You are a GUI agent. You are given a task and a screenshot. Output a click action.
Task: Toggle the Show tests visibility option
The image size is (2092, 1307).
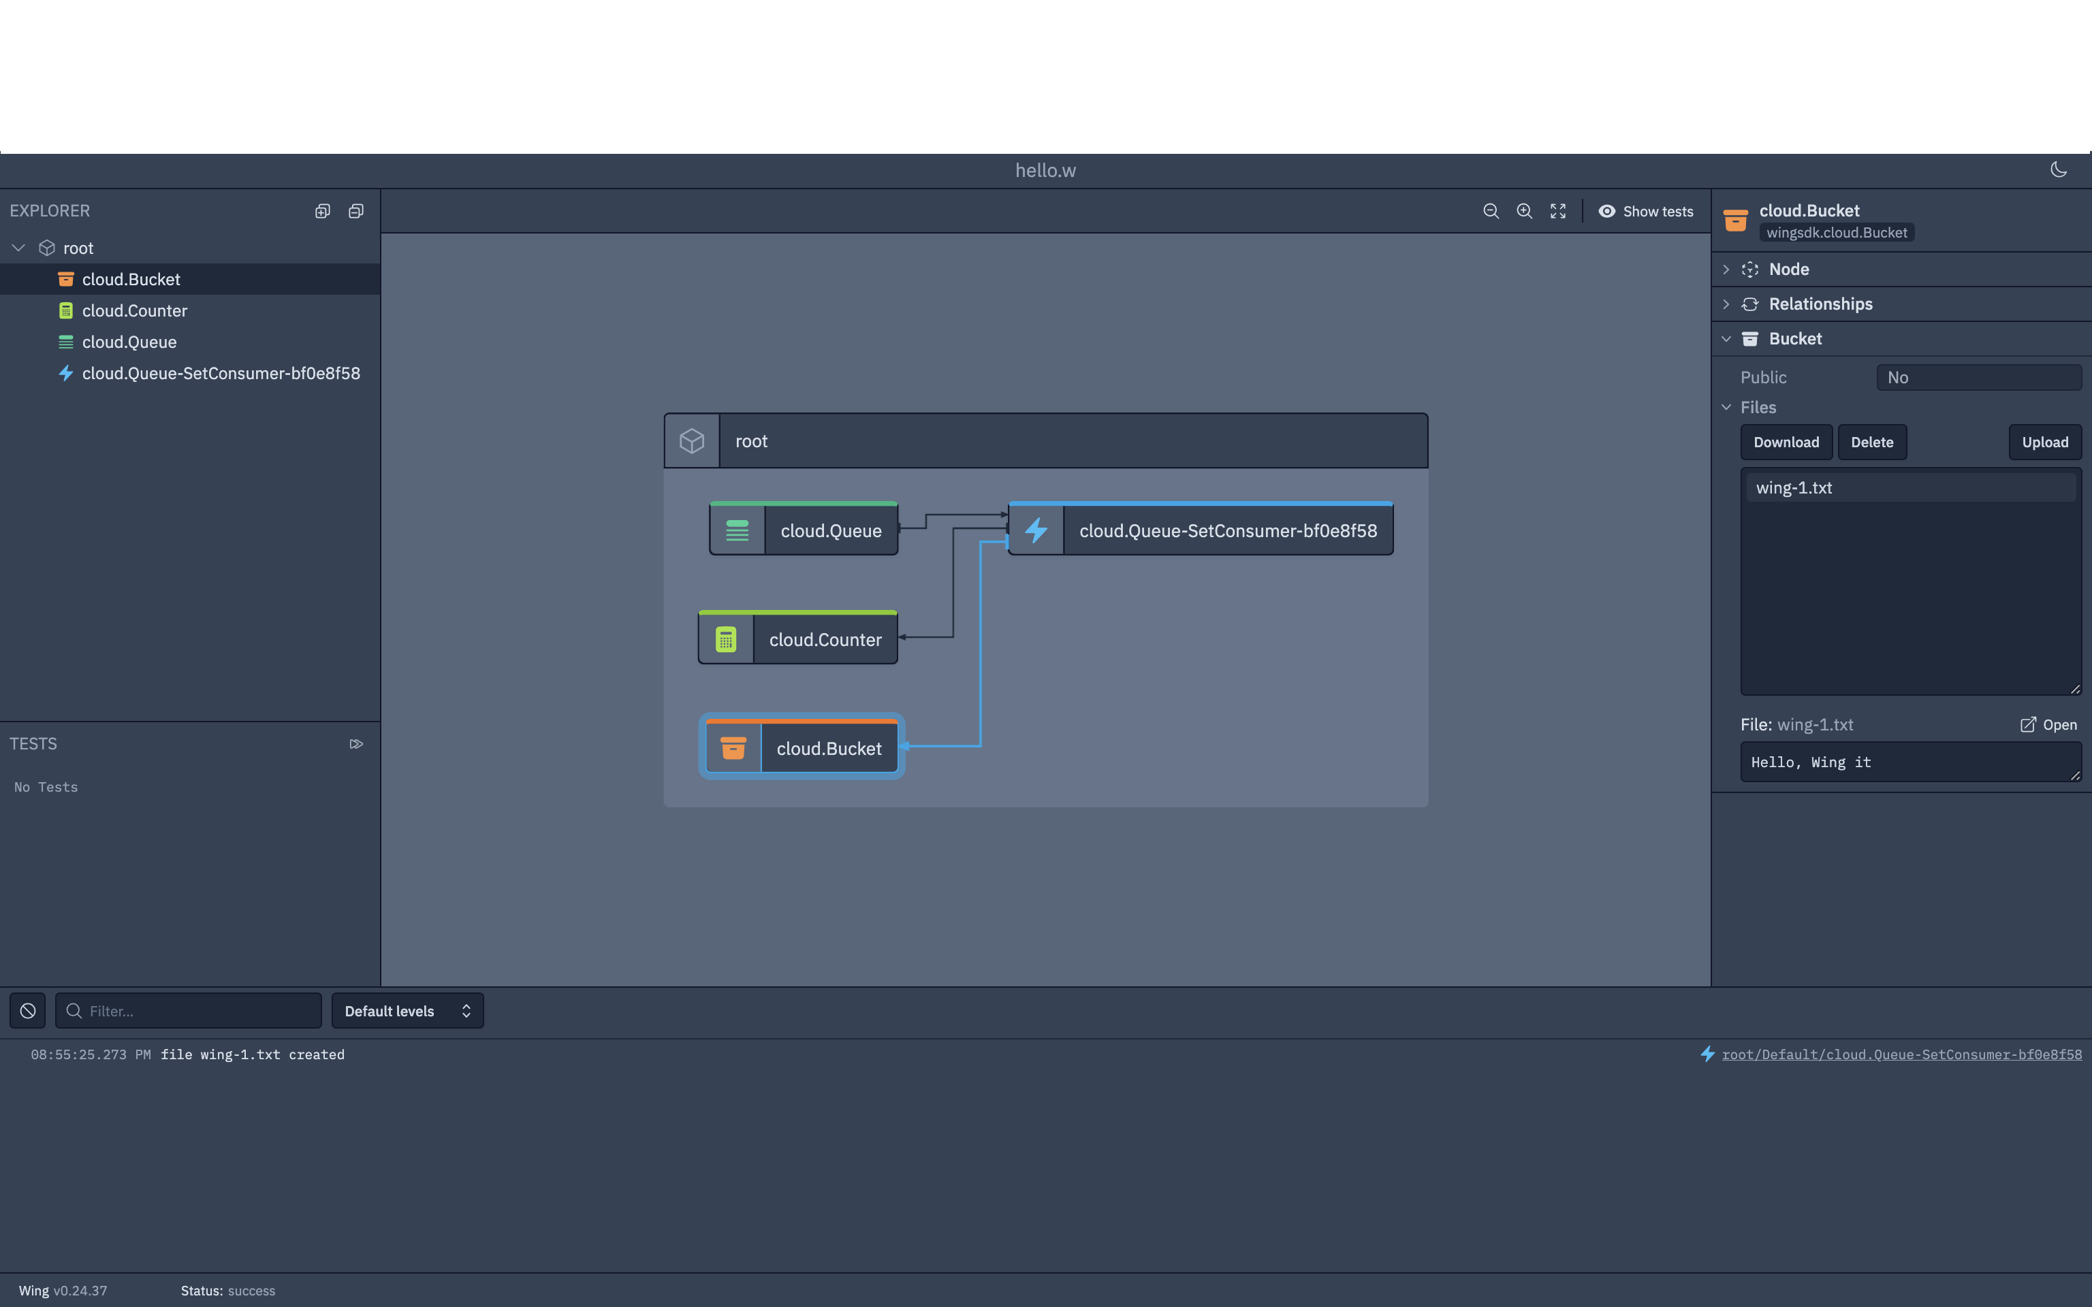(x=1645, y=211)
